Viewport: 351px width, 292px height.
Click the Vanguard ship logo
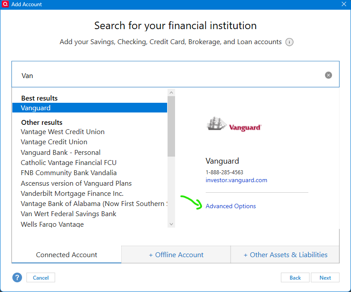[x=233, y=124]
